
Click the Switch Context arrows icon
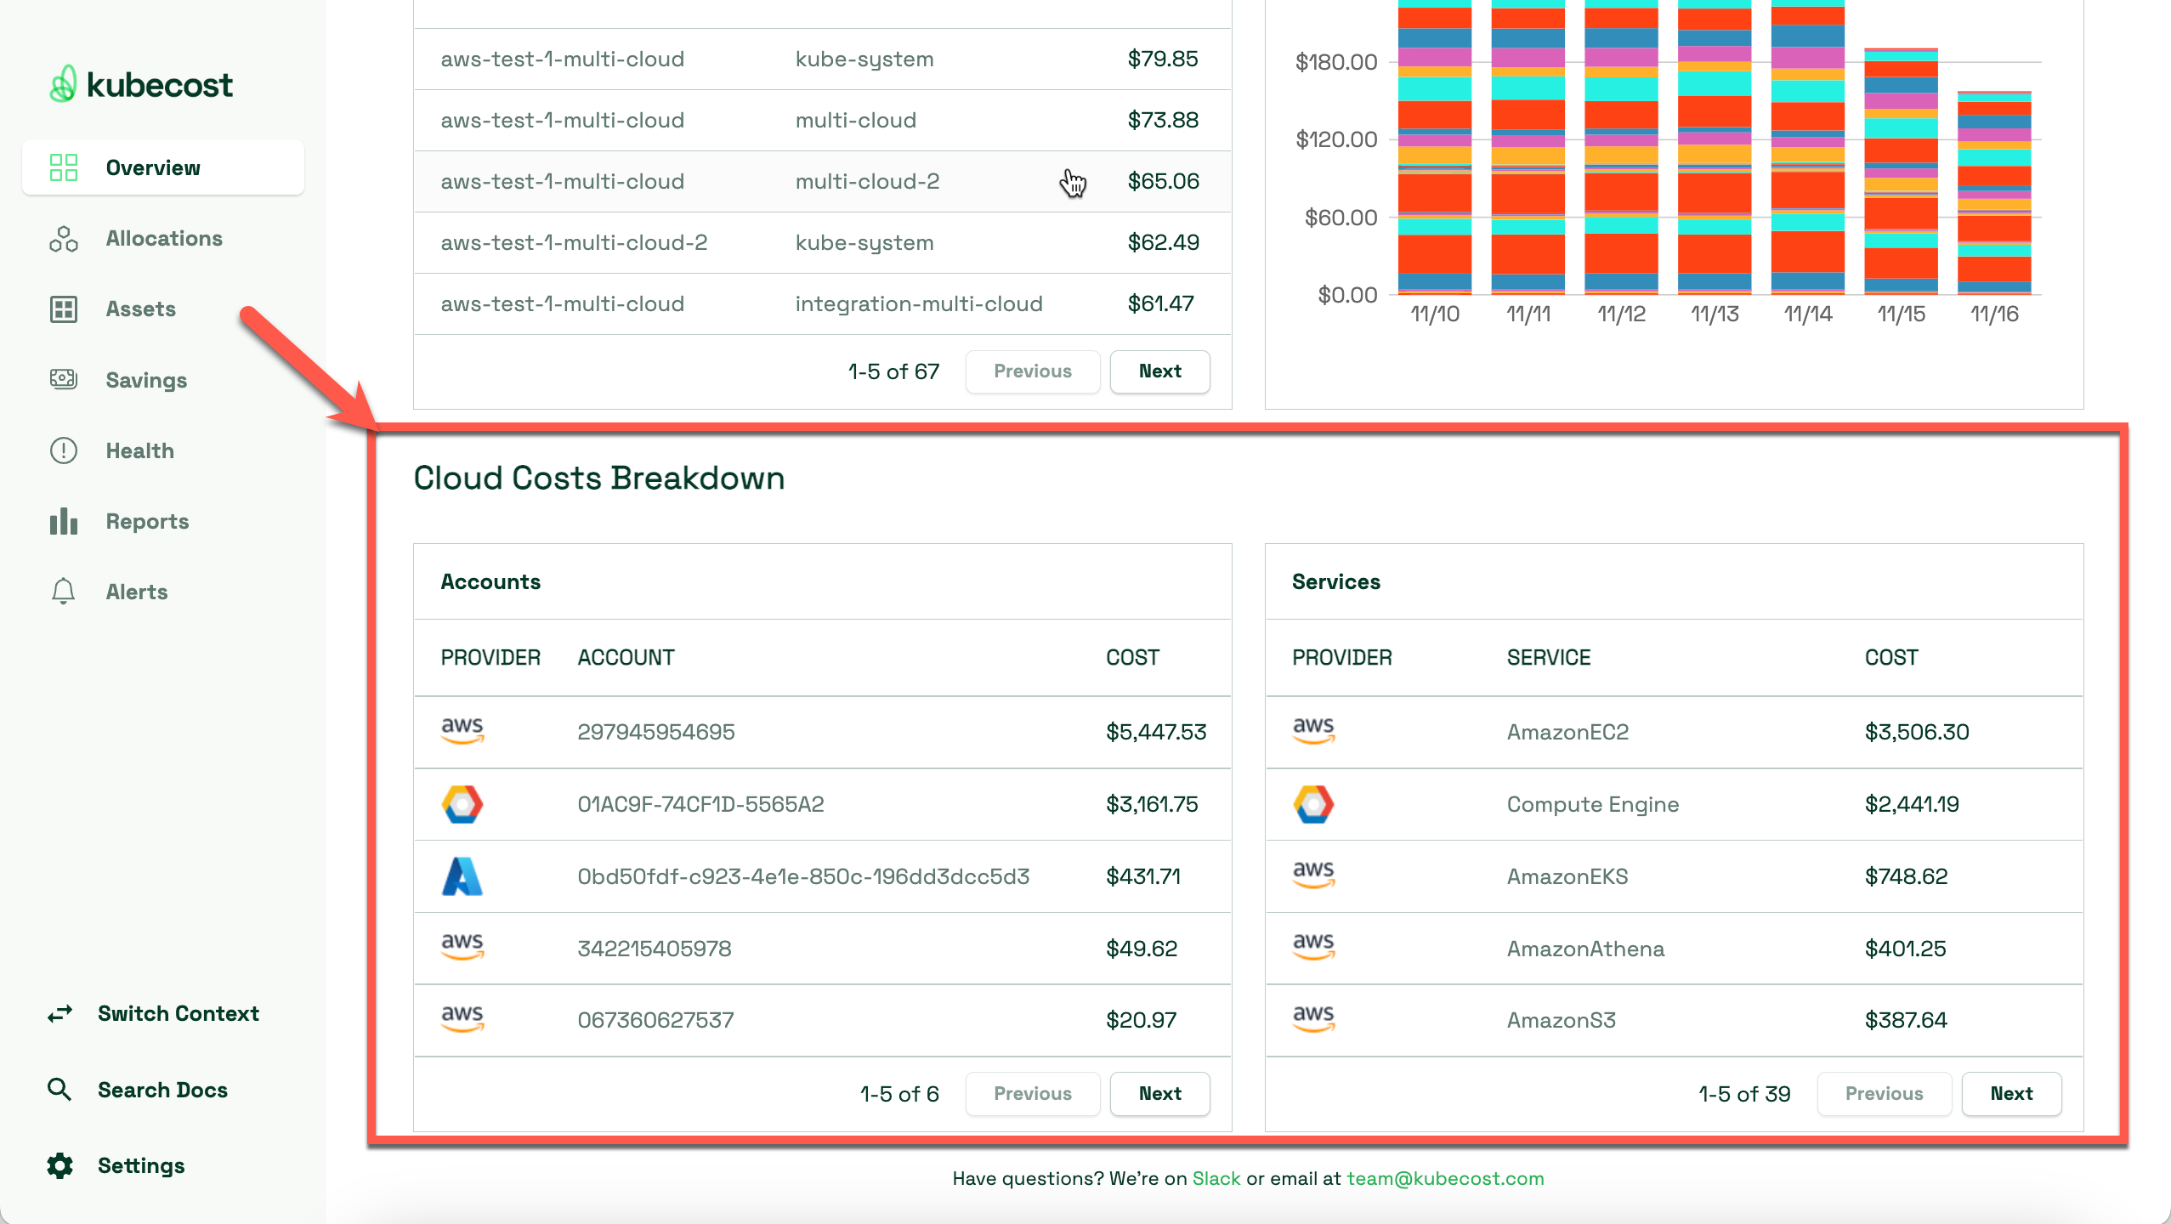point(60,1013)
